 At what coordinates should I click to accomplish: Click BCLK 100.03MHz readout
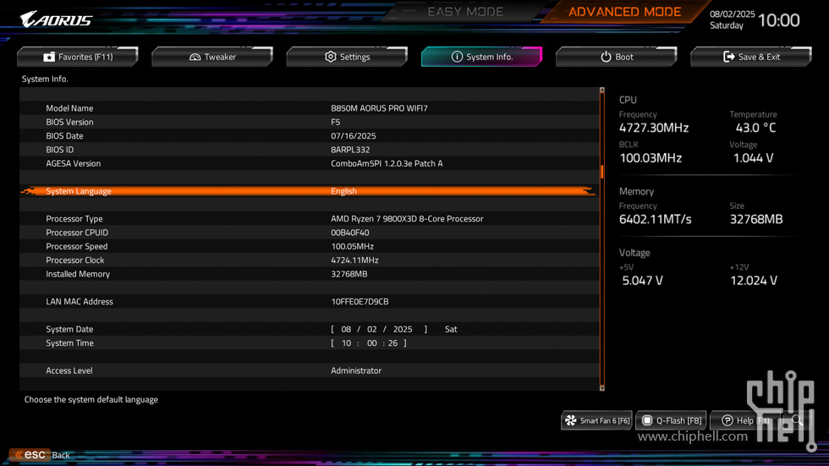pyautogui.click(x=651, y=158)
